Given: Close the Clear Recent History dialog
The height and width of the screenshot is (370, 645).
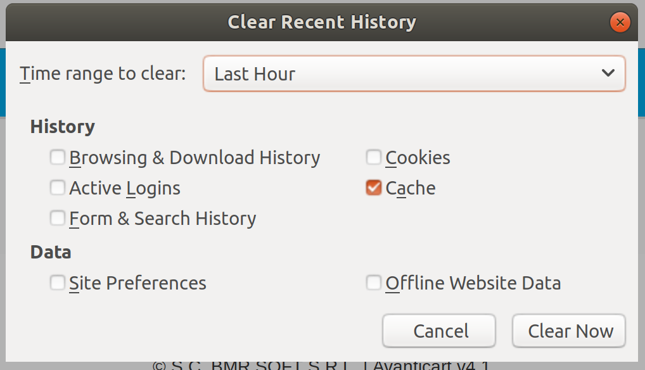Looking at the screenshot, I should (x=620, y=22).
